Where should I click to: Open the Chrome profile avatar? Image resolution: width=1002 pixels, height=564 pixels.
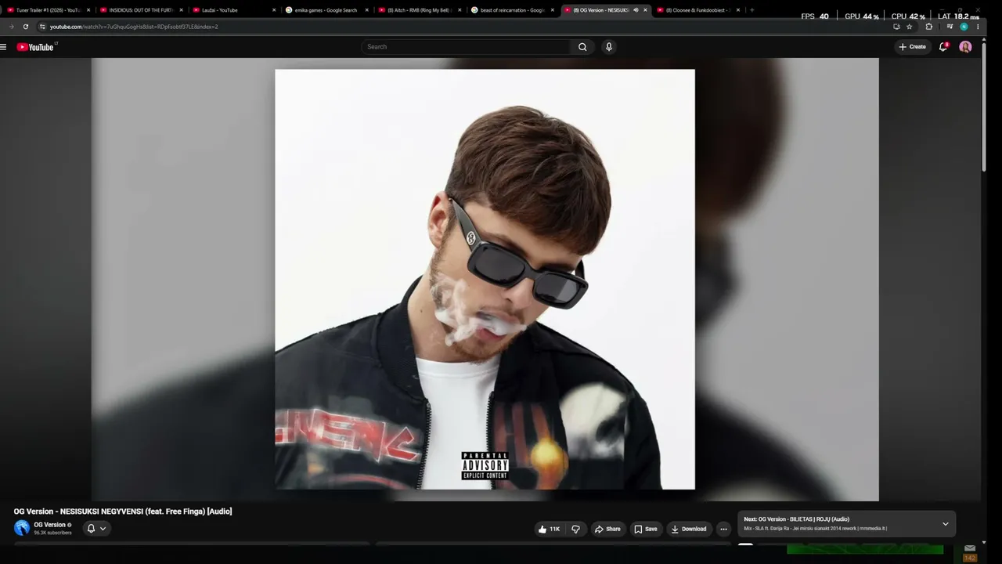tap(964, 27)
